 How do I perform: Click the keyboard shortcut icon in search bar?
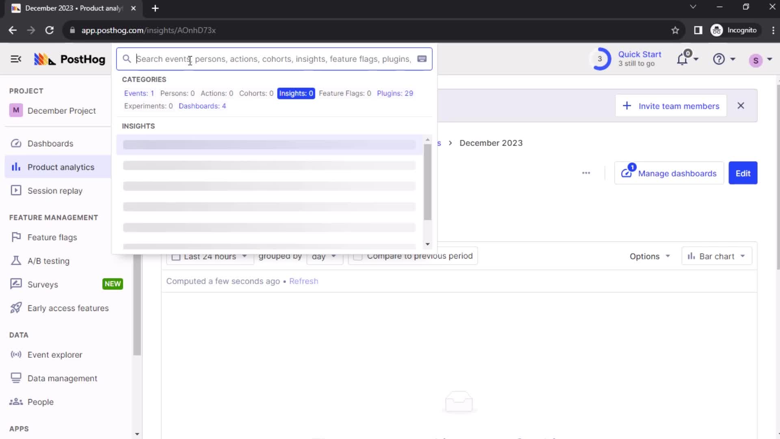(422, 59)
